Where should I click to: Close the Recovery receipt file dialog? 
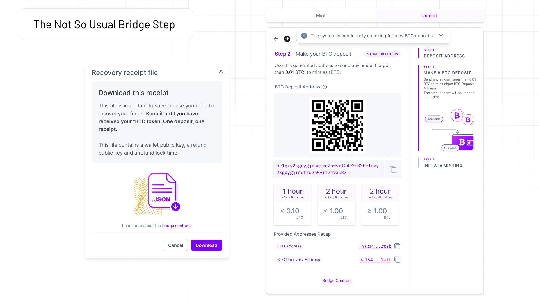221,71
